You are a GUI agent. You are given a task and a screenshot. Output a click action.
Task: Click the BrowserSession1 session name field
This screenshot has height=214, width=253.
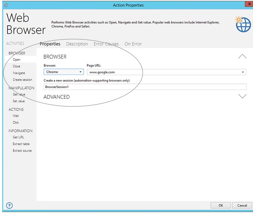click(145, 87)
